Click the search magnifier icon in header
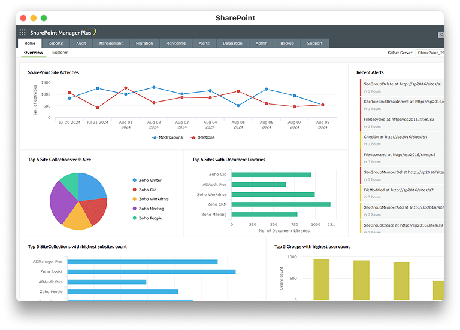 click(441, 35)
